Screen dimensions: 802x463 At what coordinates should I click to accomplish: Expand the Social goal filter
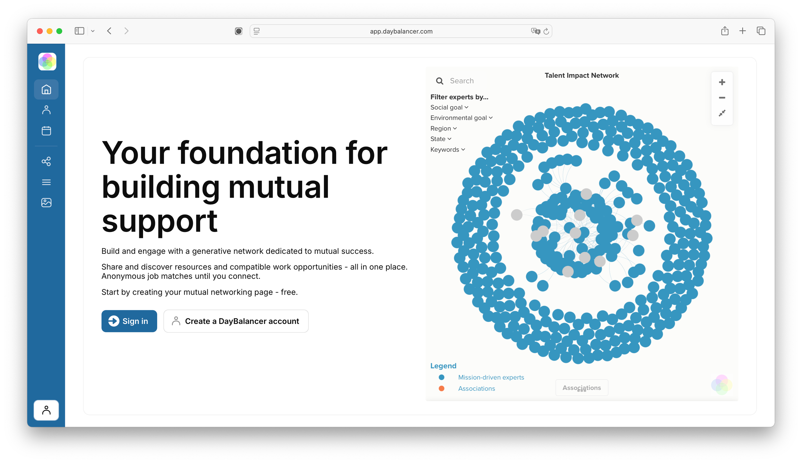[449, 107]
